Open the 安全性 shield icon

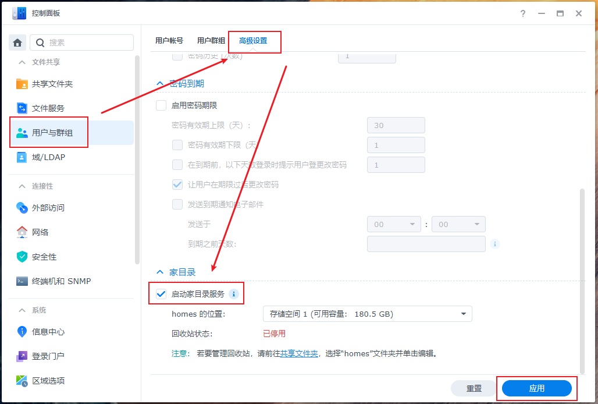pyautogui.click(x=22, y=257)
